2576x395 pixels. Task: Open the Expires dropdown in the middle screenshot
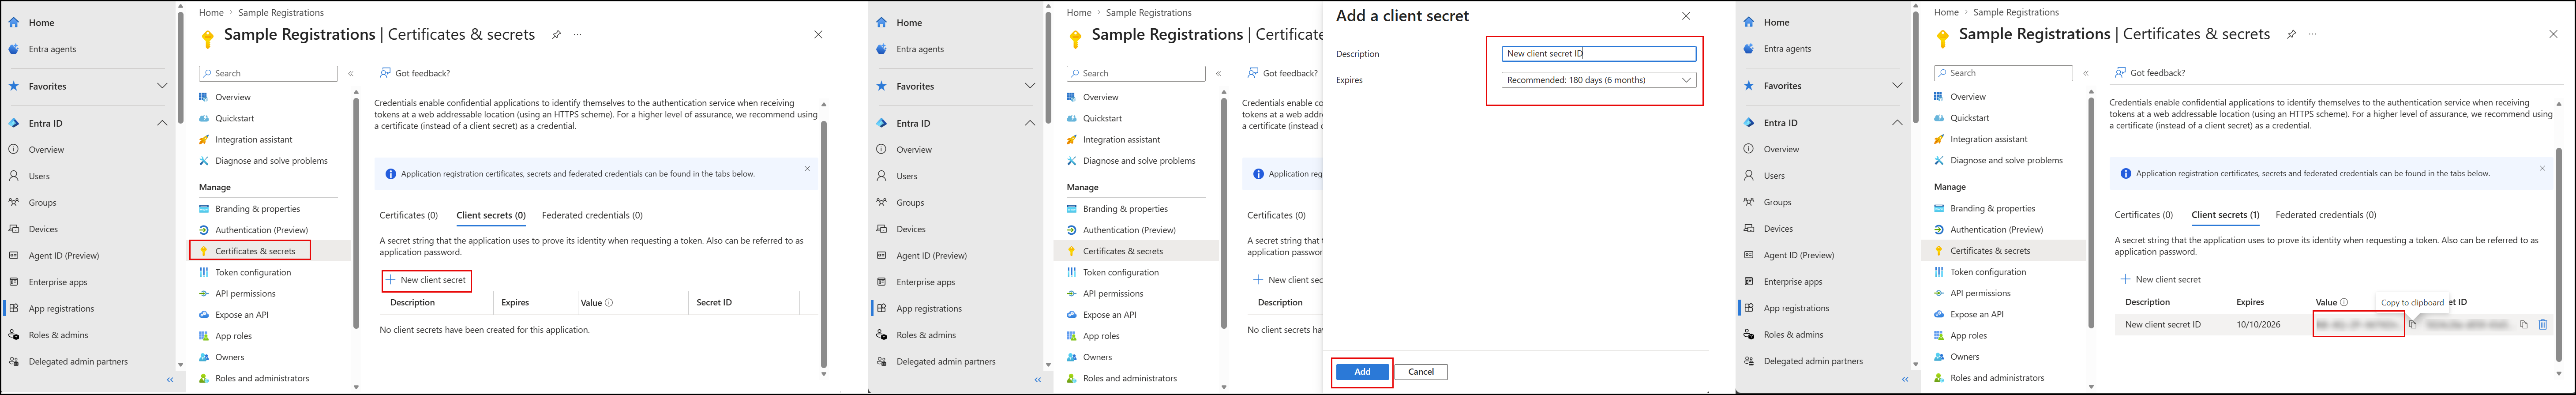point(1598,80)
